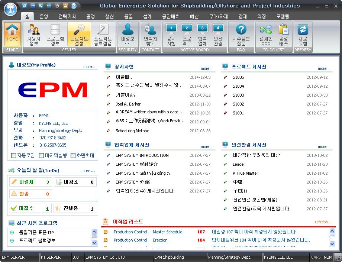The width and height of the screenshot is (342, 262).
Task: Click the refresh icon in quick access bar
Action: tap(24, 6)
